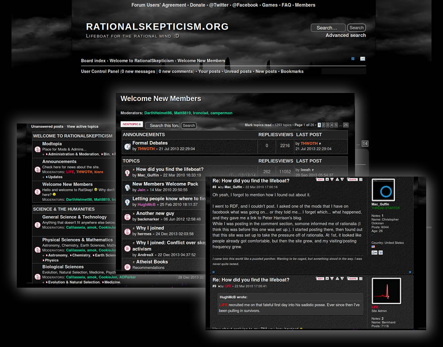Click Mac_Guffin's avatar thumbnail
The height and width of the screenshot is (347, 443).
[x=384, y=189]
